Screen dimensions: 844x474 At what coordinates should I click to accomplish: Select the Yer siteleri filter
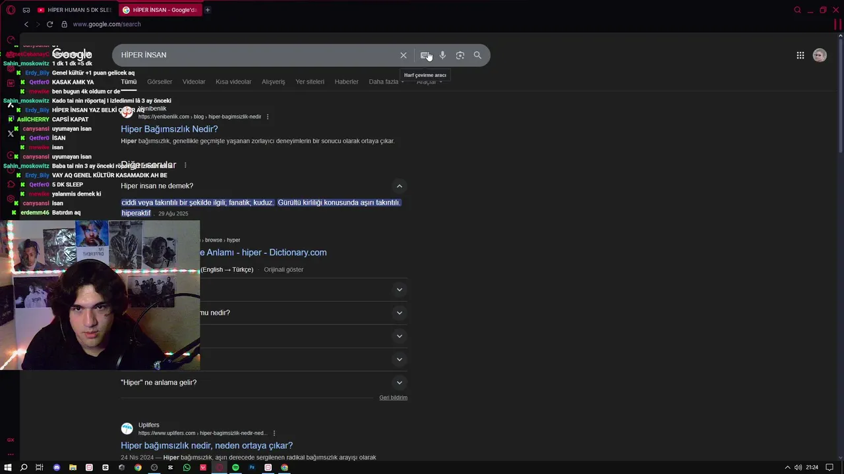point(310,82)
